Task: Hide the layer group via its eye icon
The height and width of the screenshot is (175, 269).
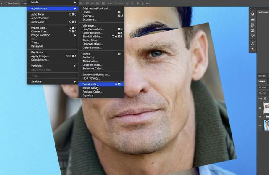Action: (x=260, y=117)
